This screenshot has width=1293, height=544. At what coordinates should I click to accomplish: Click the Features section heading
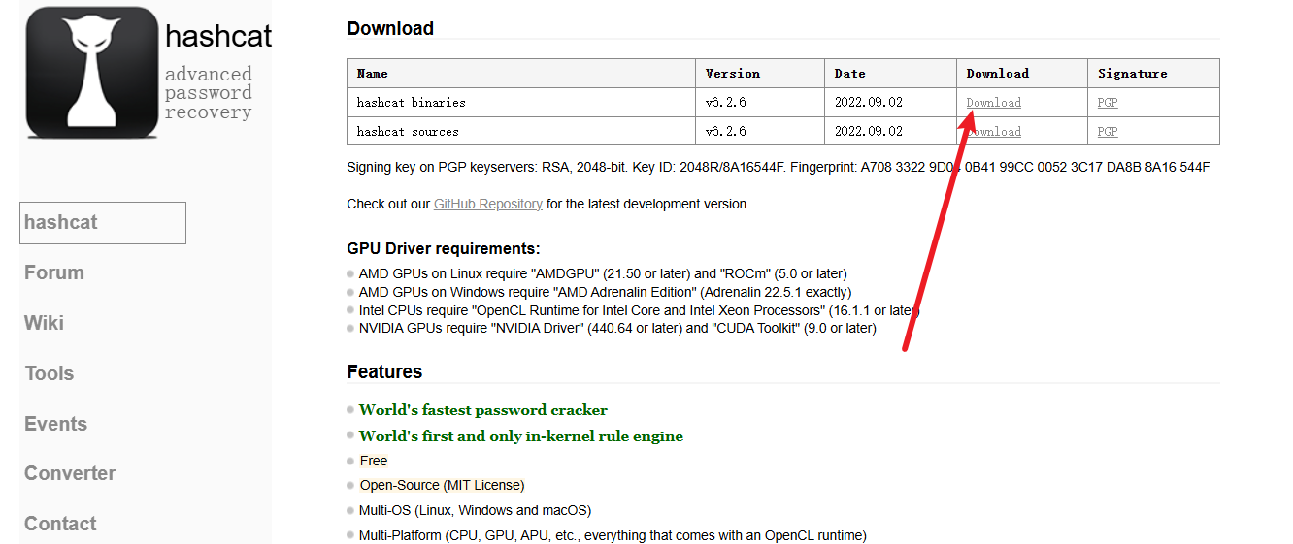tap(384, 372)
